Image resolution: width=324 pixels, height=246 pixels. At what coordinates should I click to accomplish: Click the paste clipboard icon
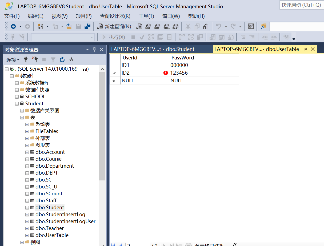pyautogui.click(x=206, y=26)
